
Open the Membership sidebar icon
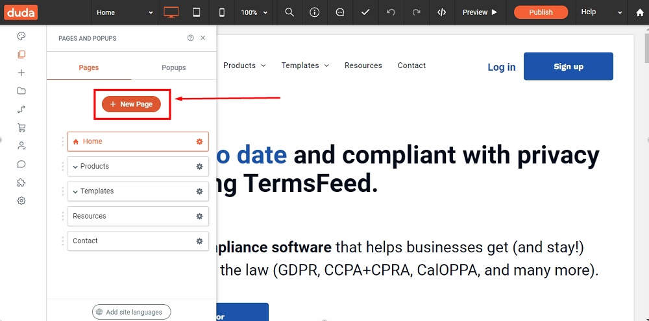pos(21,146)
